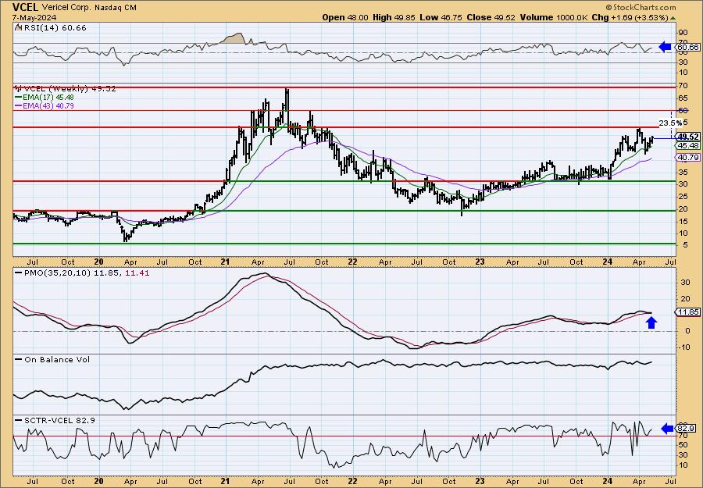Click the 65 level on price axis
The height and width of the screenshot is (488, 703).
683,98
